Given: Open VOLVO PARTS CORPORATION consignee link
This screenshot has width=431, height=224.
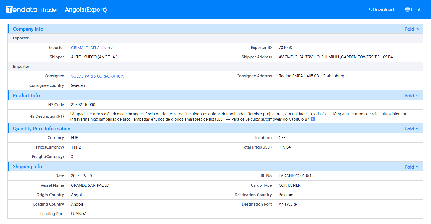Looking at the screenshot, I should click(x=98, y=76).
